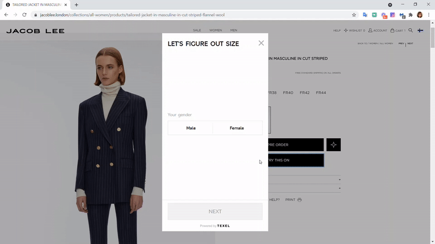Click the NEXT button in size dialog
The image size is (435, 244).
coord(215,211)
